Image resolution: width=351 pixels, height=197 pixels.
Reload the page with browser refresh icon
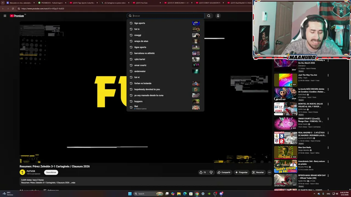point(13,8)
